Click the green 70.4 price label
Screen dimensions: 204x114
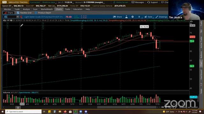(192, 41)
